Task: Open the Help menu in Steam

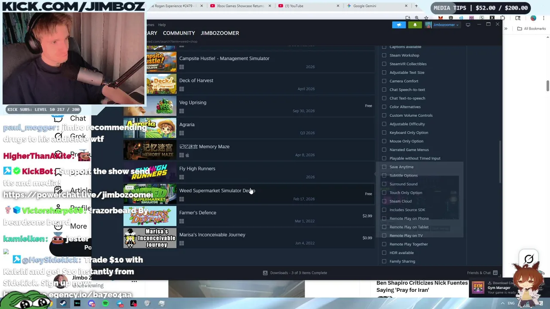Action: 162,25
